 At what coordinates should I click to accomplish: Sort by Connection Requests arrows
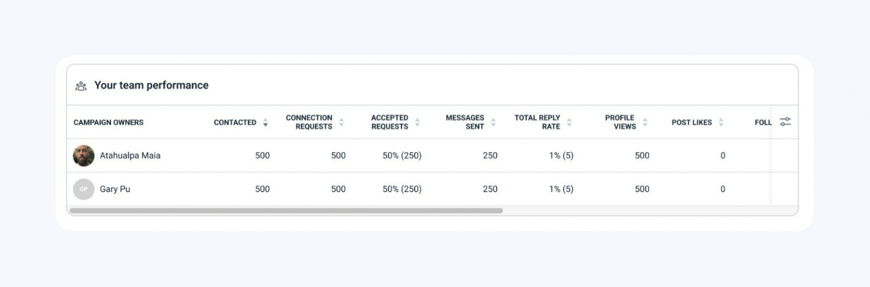click(341, 122)
